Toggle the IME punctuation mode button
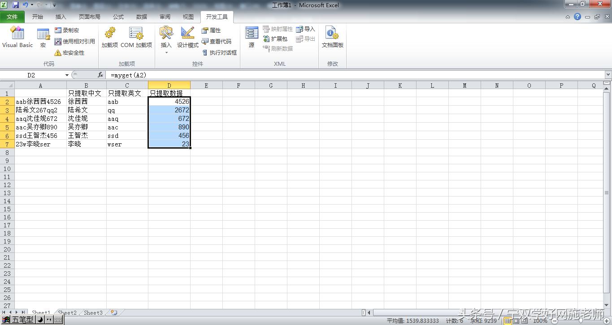 (x=48, y=320)
